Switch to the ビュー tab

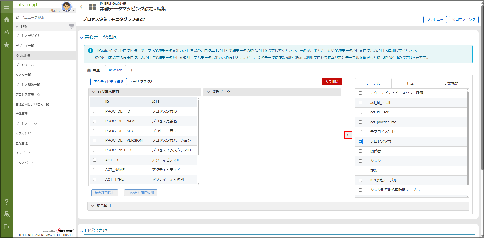coord(412,83)
